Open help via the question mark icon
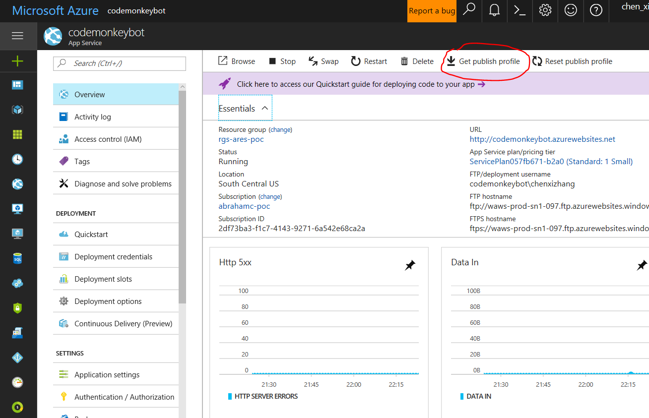This screenshot has height=418, width=649. (x=596, y=10)
